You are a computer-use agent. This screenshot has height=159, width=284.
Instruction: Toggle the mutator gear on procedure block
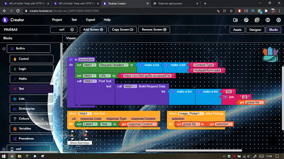pyautogui.click(x=71, y=60)
